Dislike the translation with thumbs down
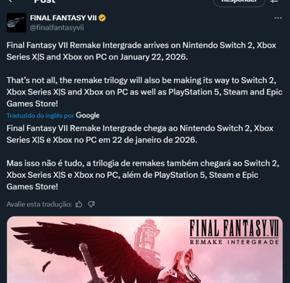This screenshot has width=290, height=283. pos(91,204)
